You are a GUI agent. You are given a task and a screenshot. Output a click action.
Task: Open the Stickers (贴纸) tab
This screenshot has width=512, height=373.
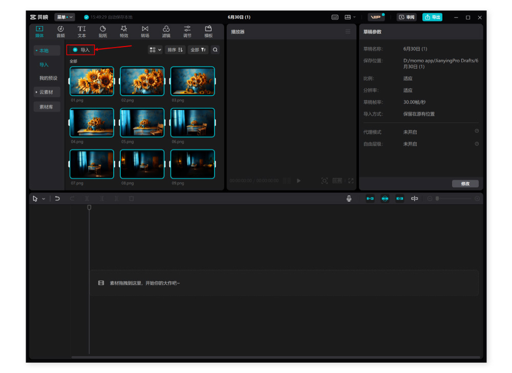103,32
